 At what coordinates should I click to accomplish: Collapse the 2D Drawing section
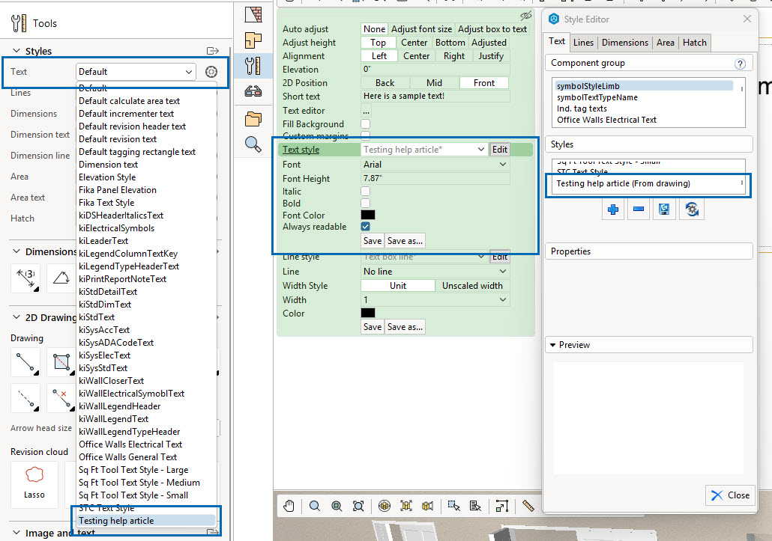16,317
